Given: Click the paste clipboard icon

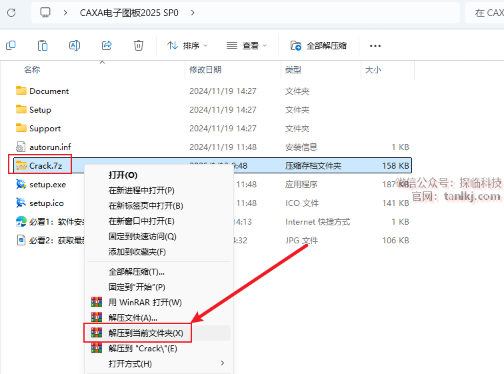Looking at the screenshot, I should 43,45.
